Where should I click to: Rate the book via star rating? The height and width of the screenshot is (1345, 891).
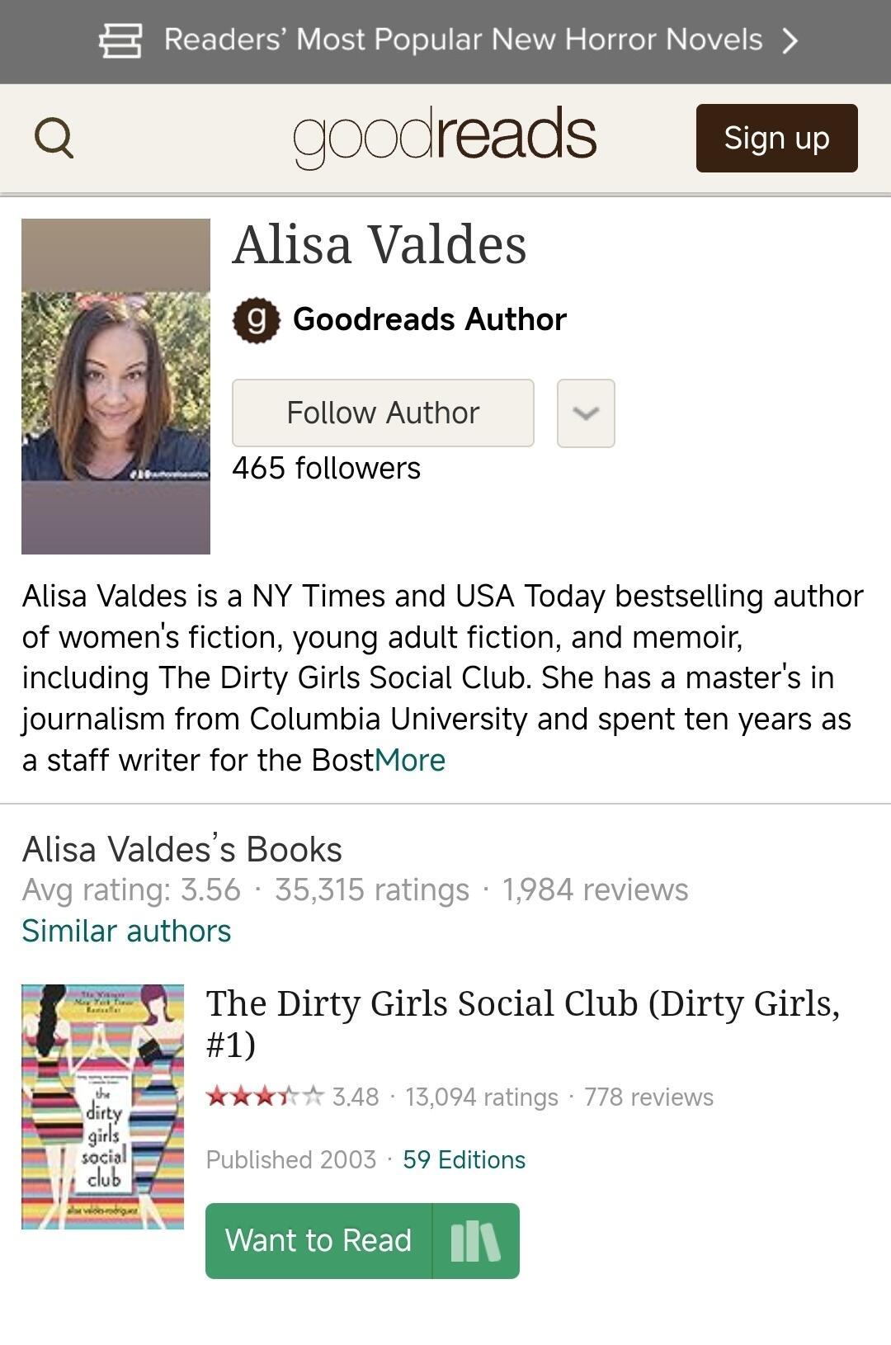tap(265, 1097)
